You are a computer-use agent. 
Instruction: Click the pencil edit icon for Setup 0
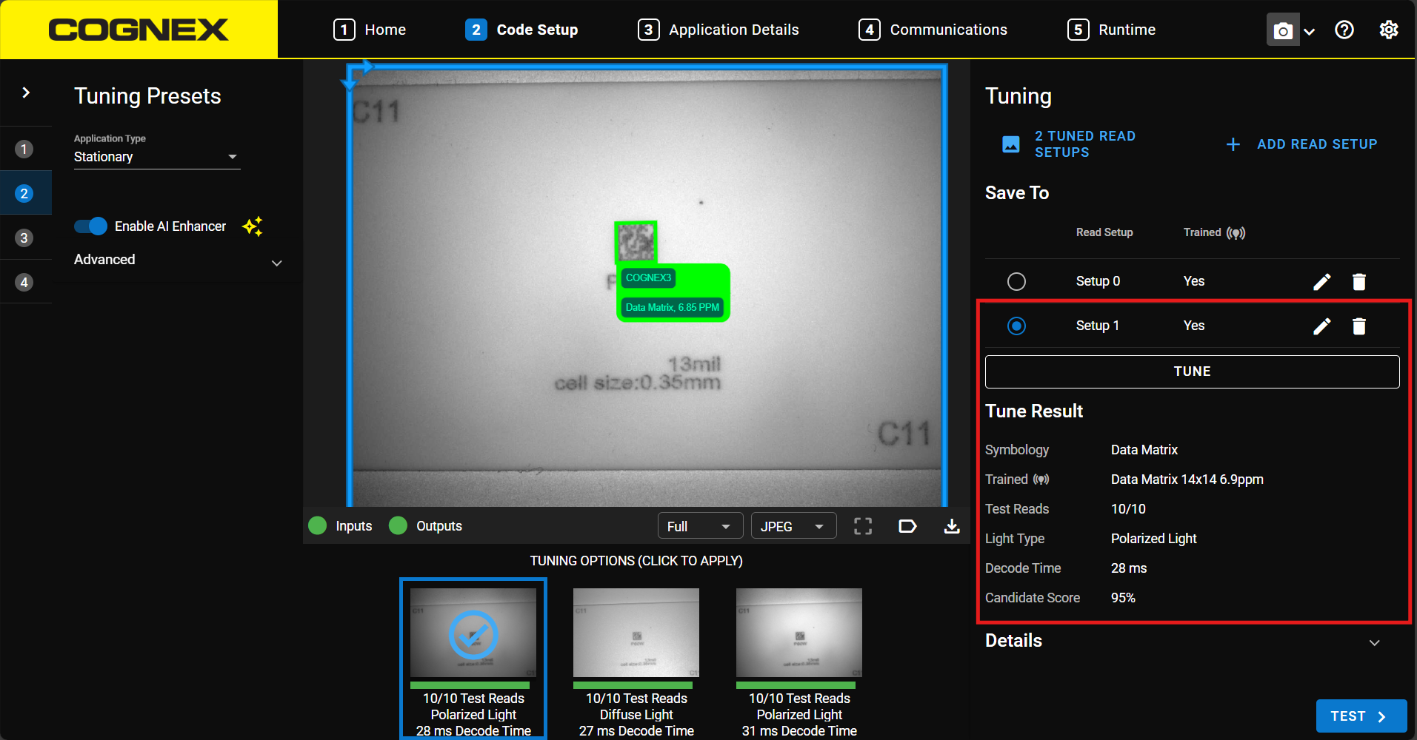pyautogui.click(x=1321, y=282)
